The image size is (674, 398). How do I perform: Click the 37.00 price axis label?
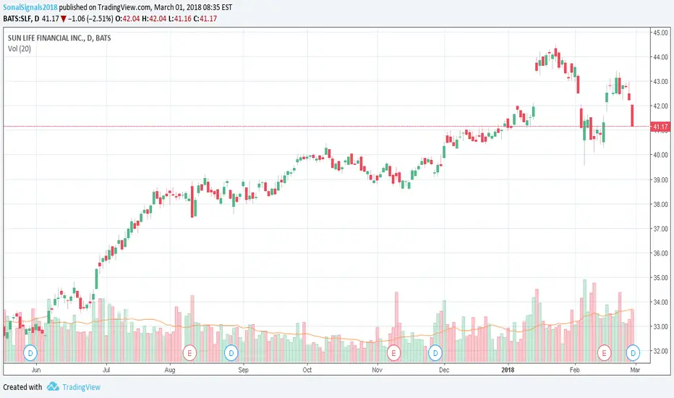(661, 229)
